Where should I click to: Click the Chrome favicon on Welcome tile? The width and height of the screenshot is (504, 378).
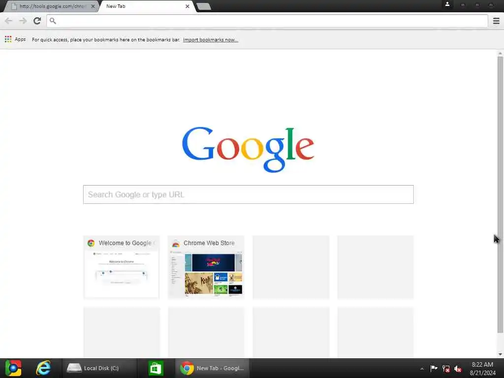point(91,243)
